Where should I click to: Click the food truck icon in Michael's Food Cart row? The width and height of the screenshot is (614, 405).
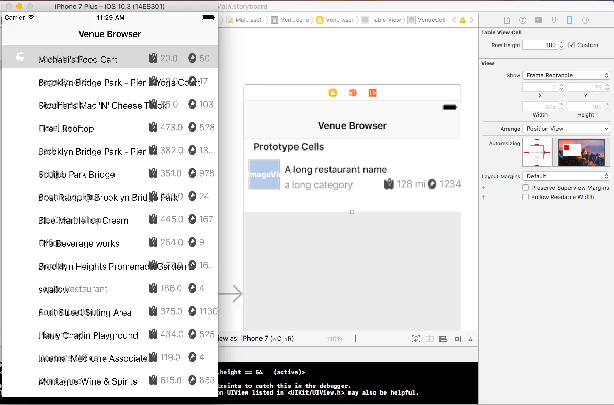point(20,57)
